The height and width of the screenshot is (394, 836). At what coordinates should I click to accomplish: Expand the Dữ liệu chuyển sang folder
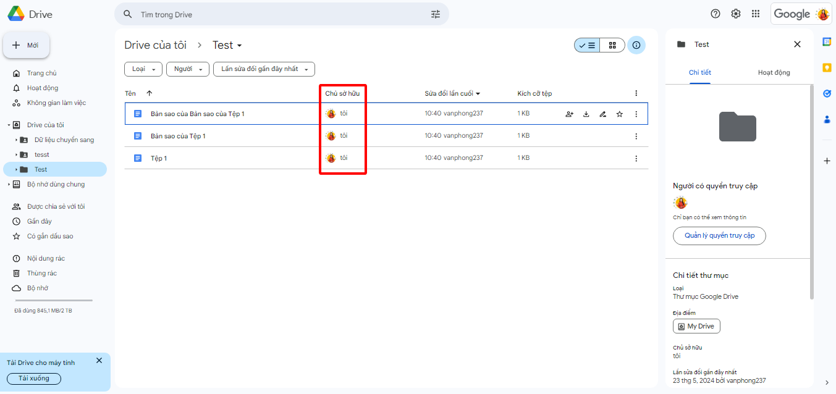17,140
